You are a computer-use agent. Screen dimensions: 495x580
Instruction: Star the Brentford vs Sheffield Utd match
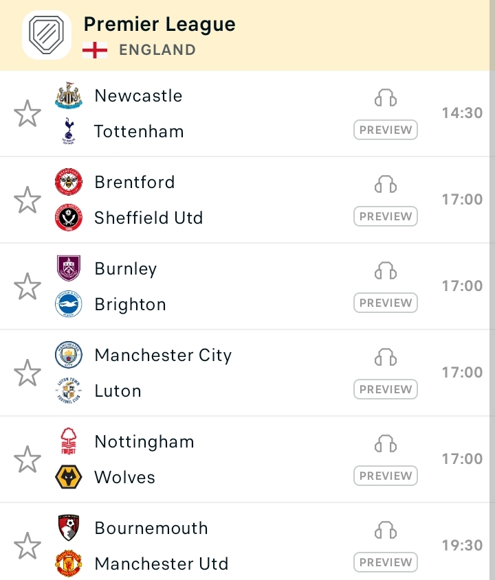27,200
